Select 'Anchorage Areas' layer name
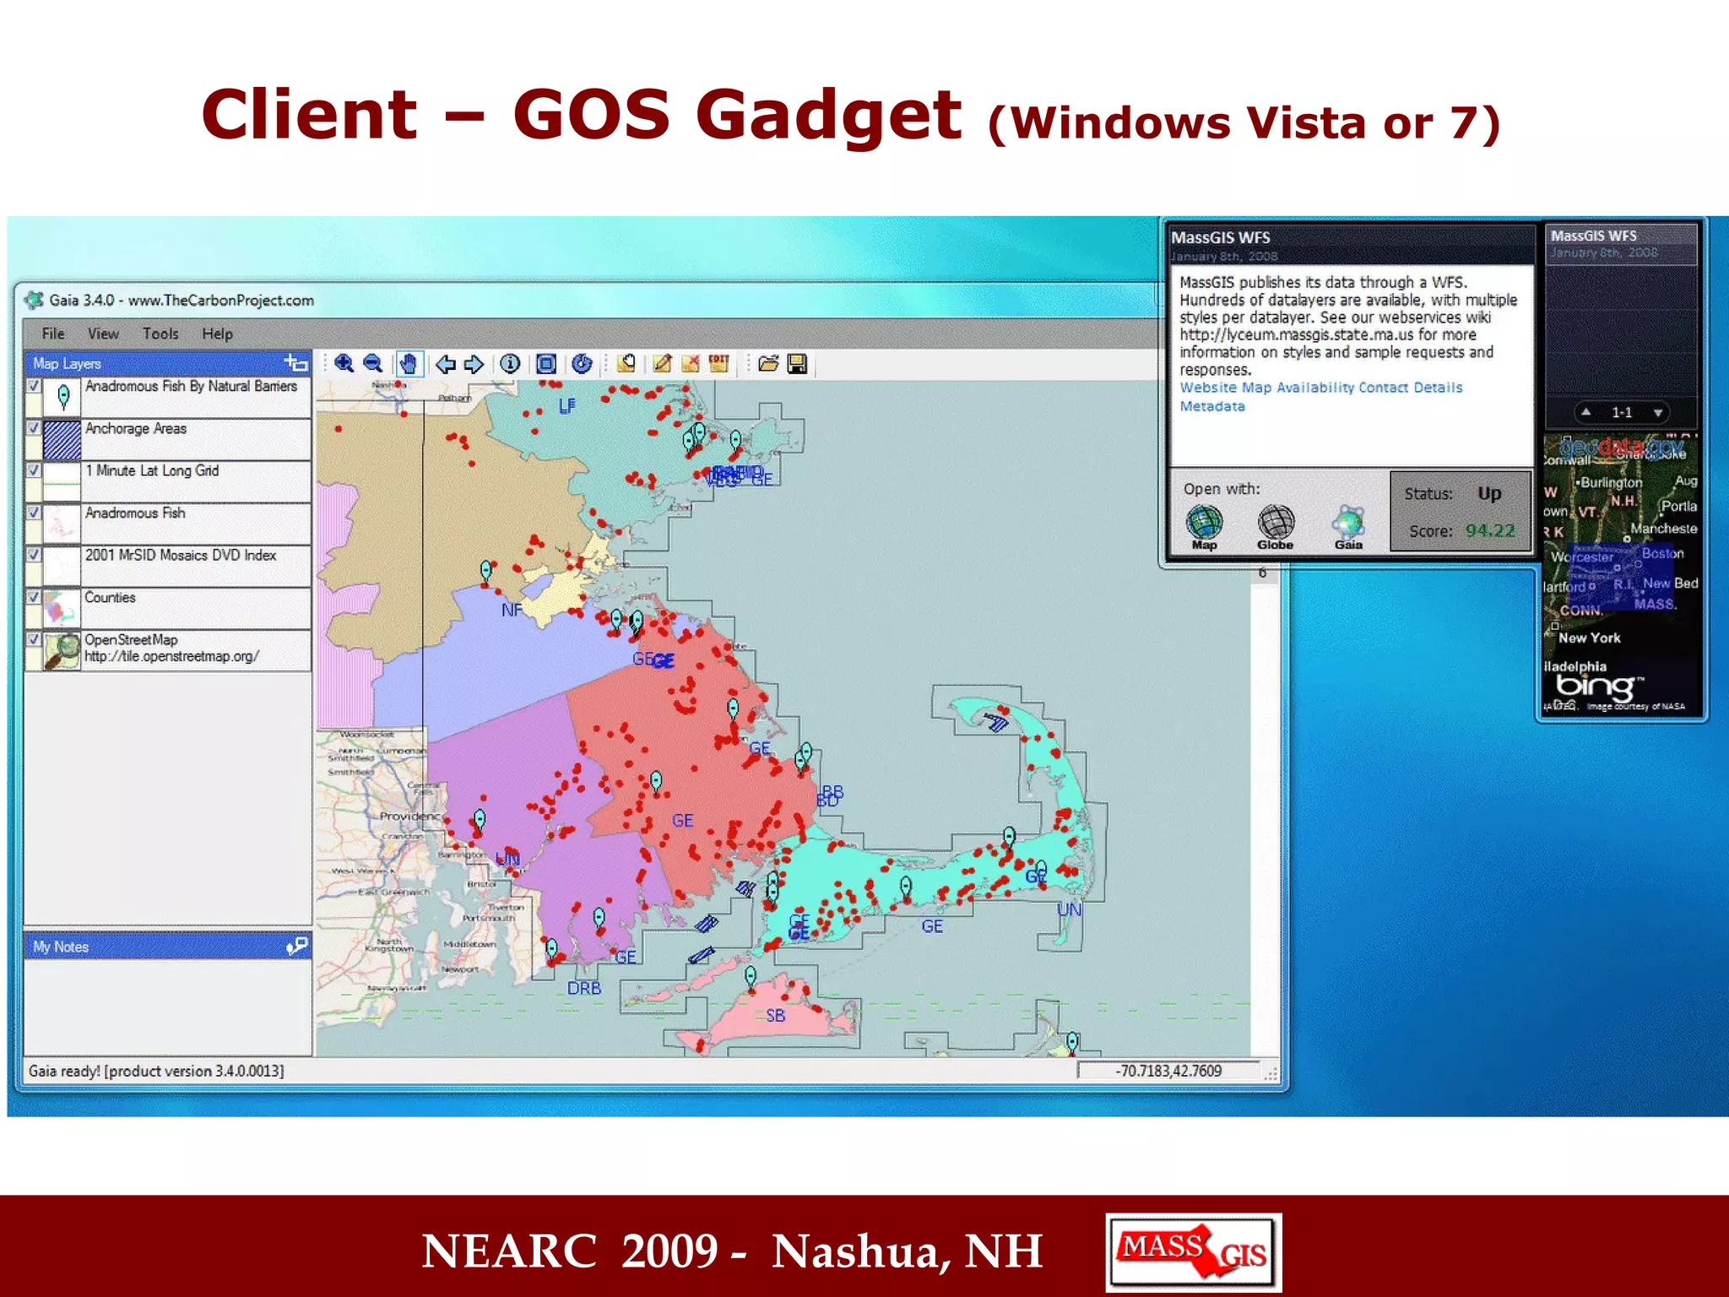 (135, 429)
